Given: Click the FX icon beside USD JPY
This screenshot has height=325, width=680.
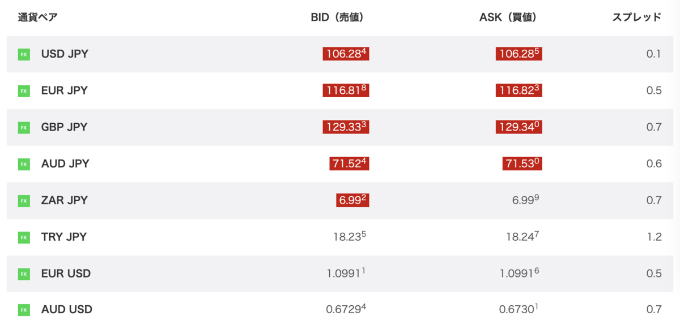Looking at the screenshot, I should pyautogui.click(x=24, y=55).
